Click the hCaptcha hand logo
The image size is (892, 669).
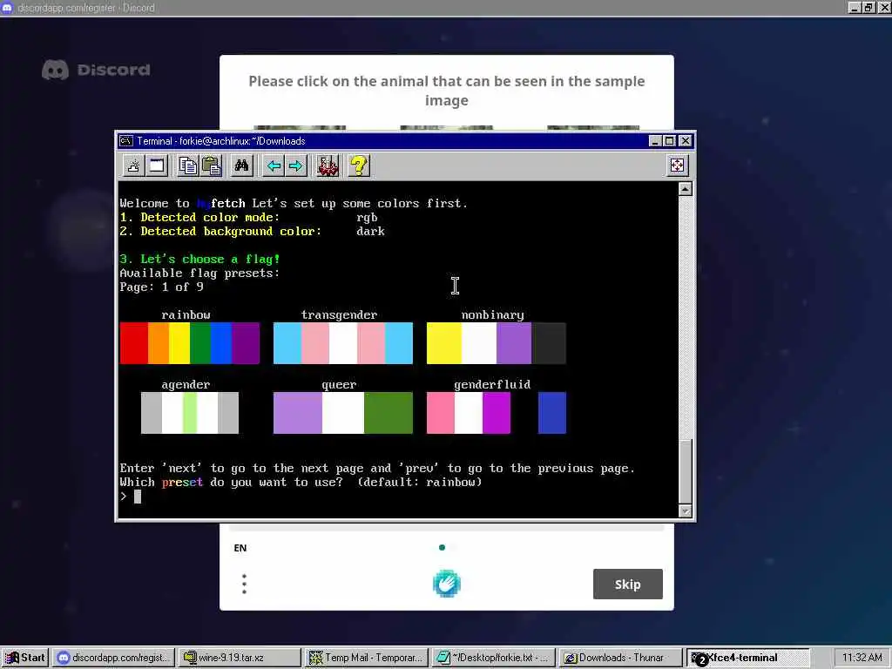[x=447, y=584]
